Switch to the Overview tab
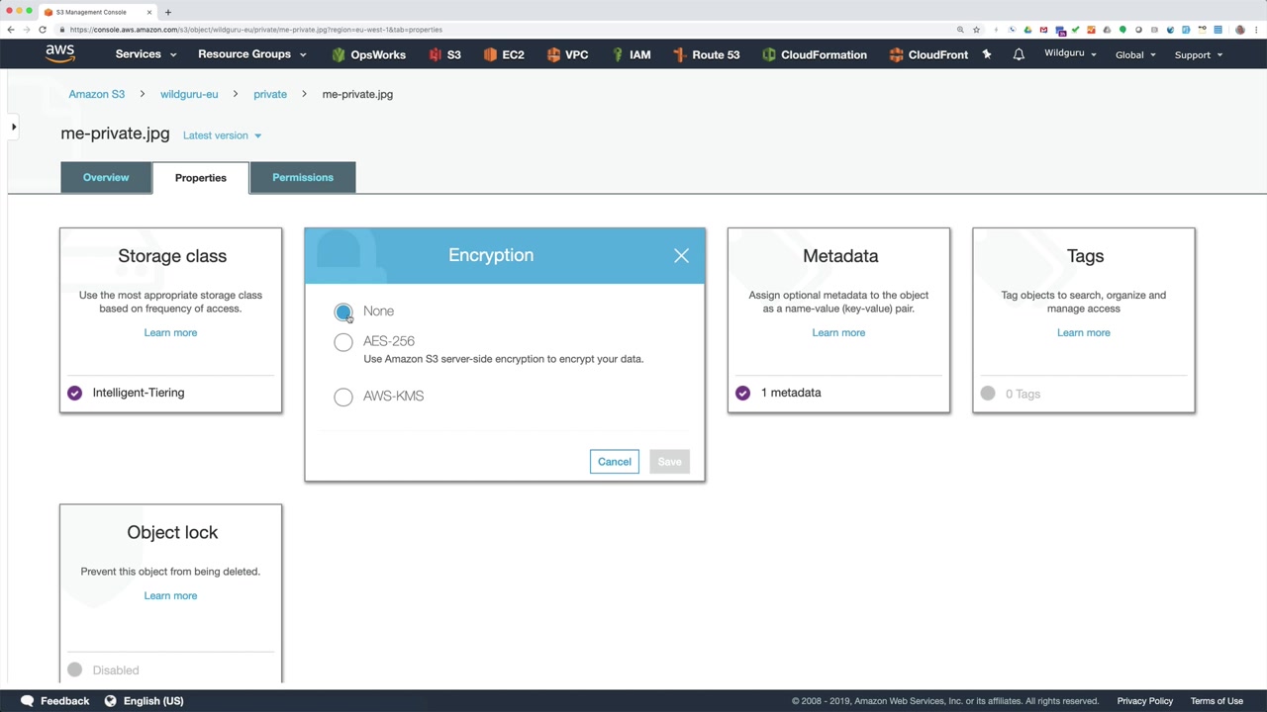This screenshot has height=712, width=1267. [106, 178]
